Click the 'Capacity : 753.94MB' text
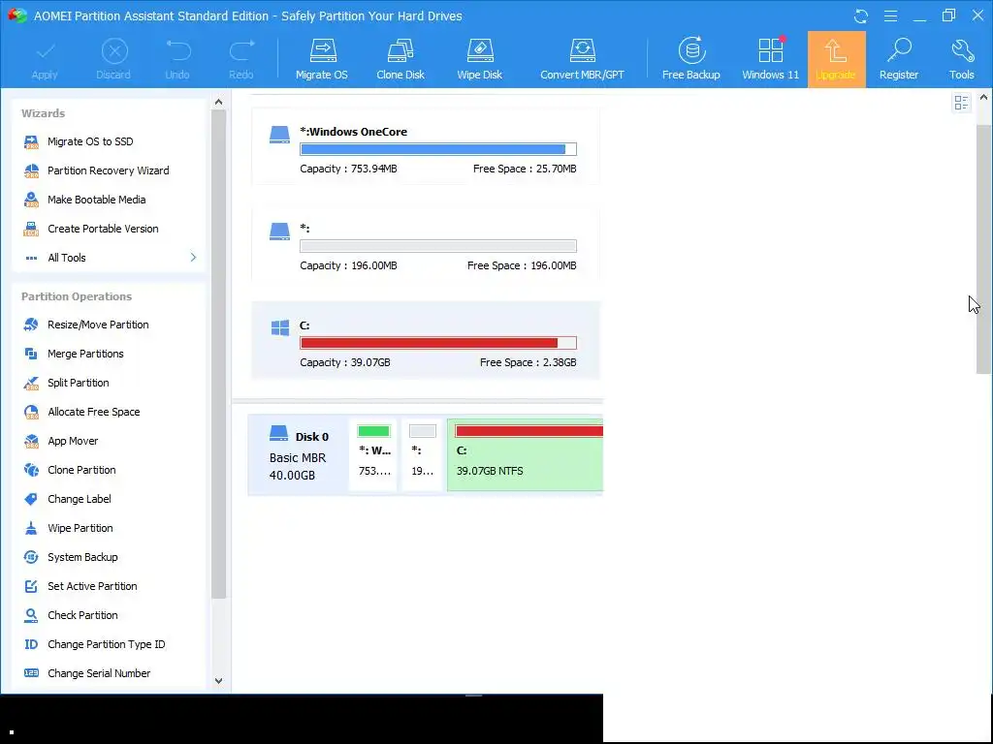Image resolution: width=993 pixels, height=744 pixels. (348, 169)
